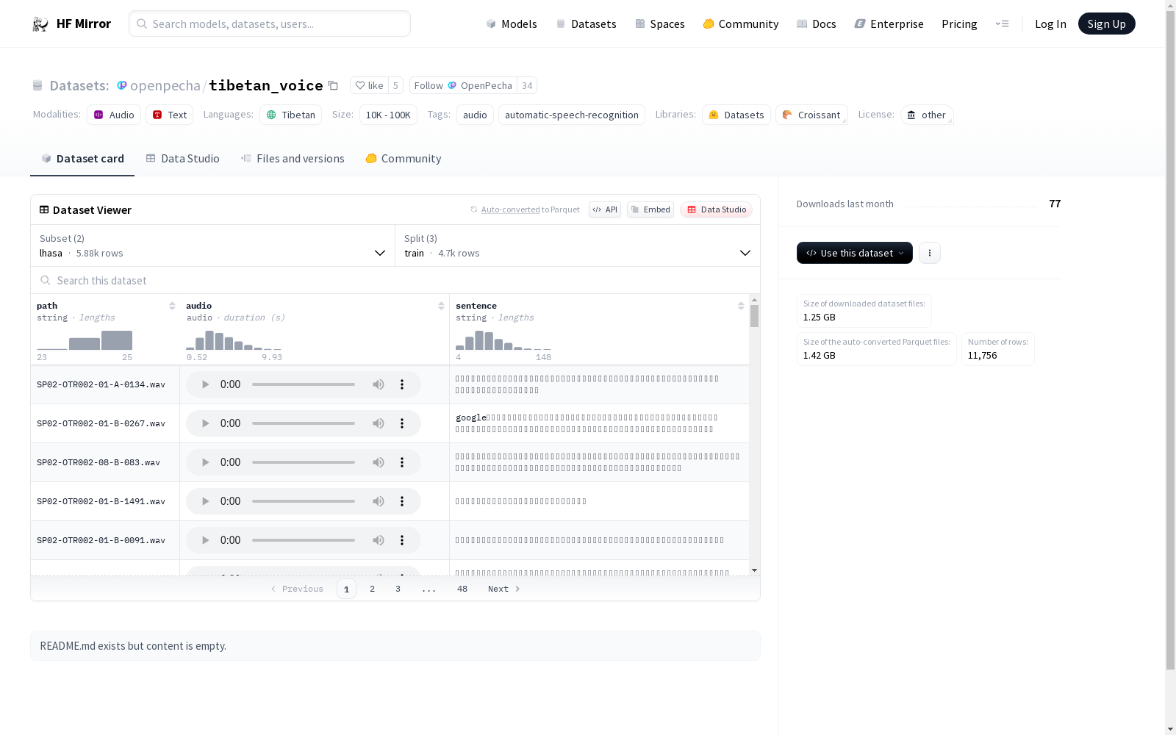Go to page 3 of the table
Image resolution: width=1176 pixels, height=735 pixels.
[x=398, y=589]
